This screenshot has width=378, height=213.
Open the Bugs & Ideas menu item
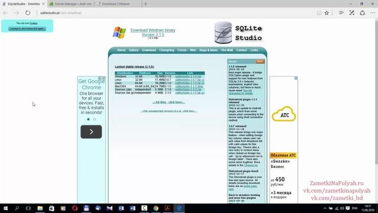click(208, 50)
